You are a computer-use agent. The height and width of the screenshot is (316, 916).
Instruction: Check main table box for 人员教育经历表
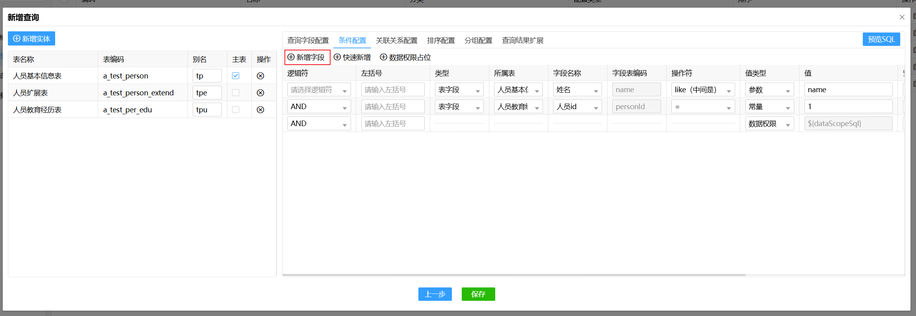coord(236,110)
